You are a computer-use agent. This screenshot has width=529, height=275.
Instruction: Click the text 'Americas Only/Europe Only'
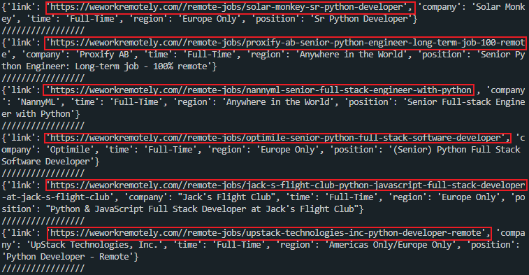[391, 245]
